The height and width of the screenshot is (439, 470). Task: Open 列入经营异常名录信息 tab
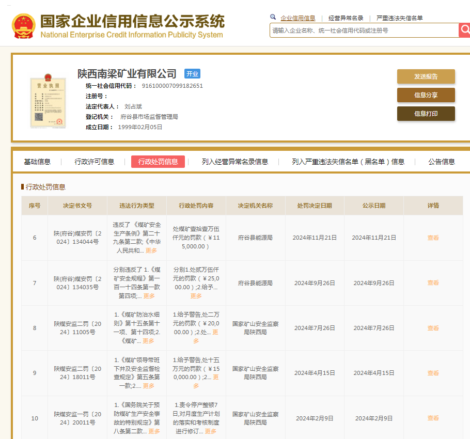tap(234, 162)
